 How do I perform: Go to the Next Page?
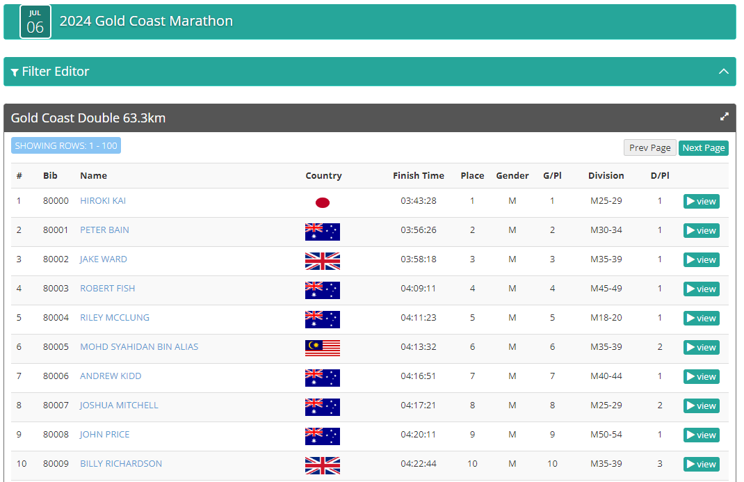click(x=703, y=148)
